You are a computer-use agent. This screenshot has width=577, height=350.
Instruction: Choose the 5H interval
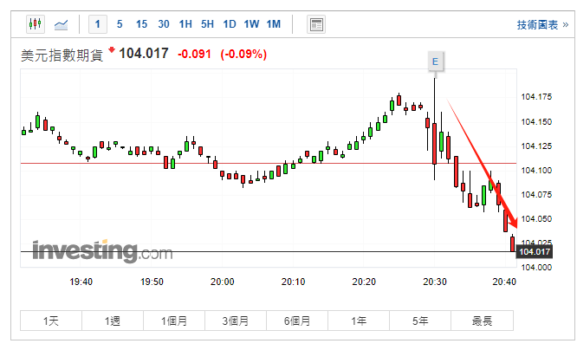pos(207,24)
